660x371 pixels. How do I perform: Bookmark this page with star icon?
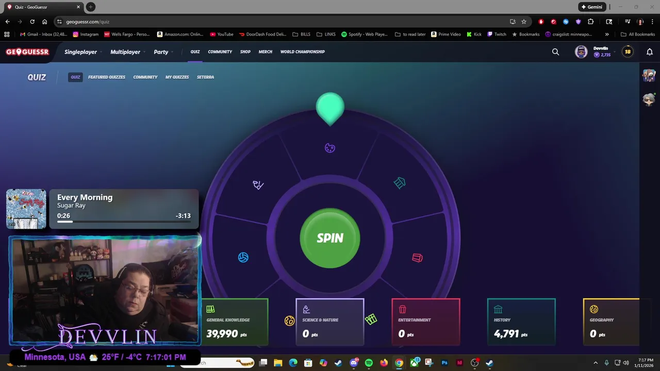pos(524,22)
